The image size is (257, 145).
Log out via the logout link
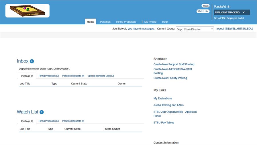click(x=235, y=29)
